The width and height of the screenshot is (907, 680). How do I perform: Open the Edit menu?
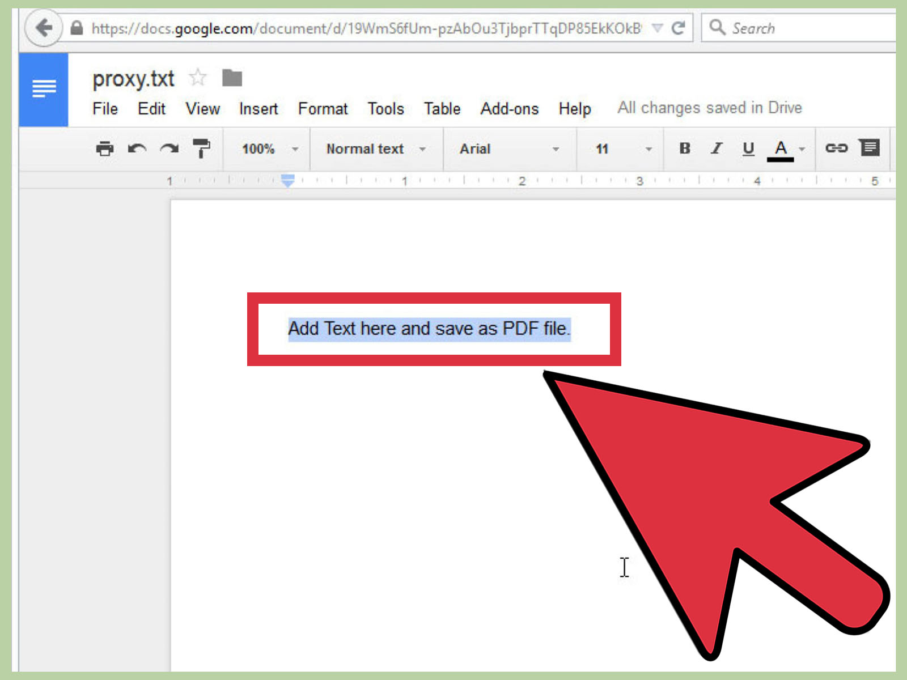coord(151,108)
